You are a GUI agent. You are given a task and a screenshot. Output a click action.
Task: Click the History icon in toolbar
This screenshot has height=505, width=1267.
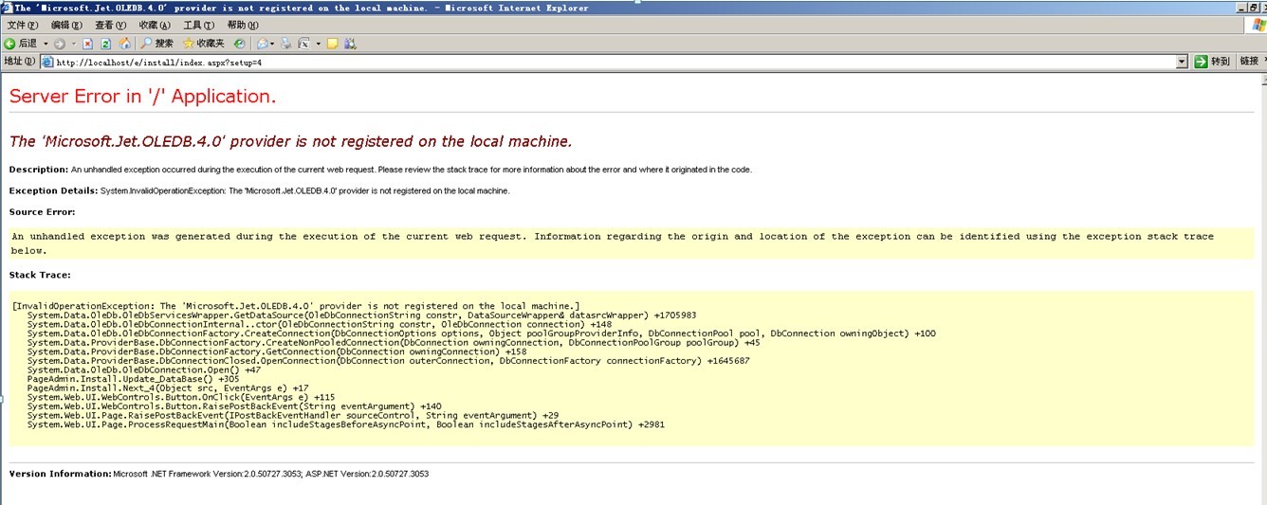click(240, 44)
